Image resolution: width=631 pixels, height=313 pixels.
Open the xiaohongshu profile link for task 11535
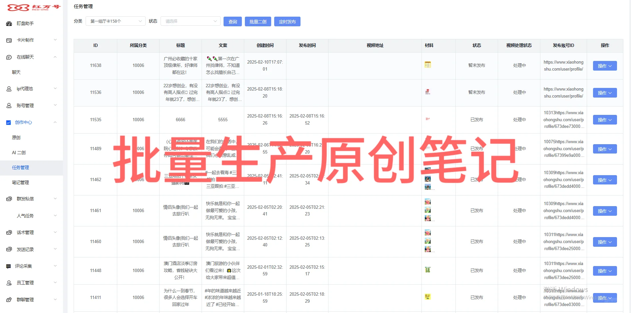click(563, 120)
